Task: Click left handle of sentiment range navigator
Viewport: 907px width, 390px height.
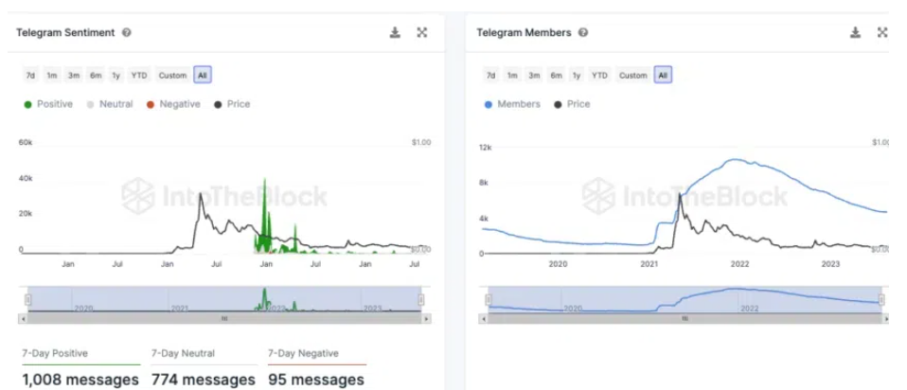Action: pyautogui.click(x=27, y=299)
